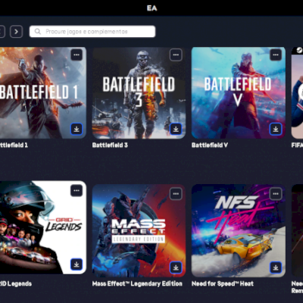Open the three-dot menu on Need for Speed Heat
This screenshot has height=303, width=303.
276,194
